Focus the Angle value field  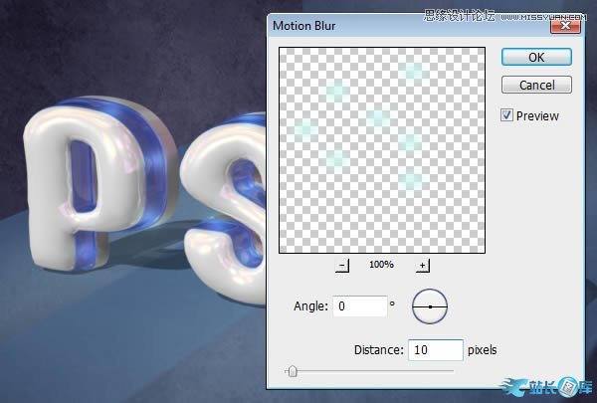359,307
